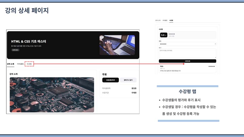
Task: Select the active 수강평 tab in the right panel
Action: pyautogui.click(x=171, y=20)
